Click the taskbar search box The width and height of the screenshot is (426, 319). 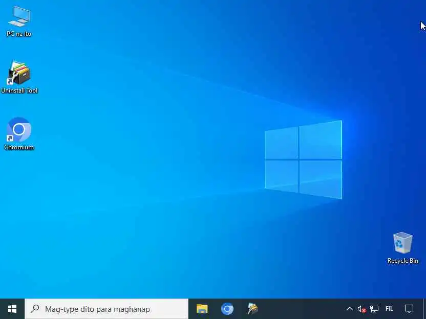pos(106,309)
